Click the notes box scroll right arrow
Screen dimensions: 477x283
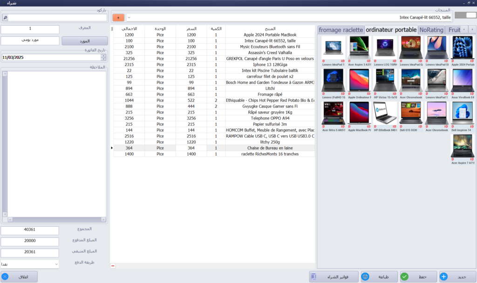click(x=103, y=219)
